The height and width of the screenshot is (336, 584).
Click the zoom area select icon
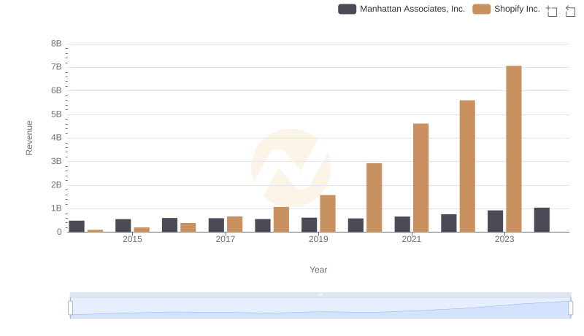(552, 11)
